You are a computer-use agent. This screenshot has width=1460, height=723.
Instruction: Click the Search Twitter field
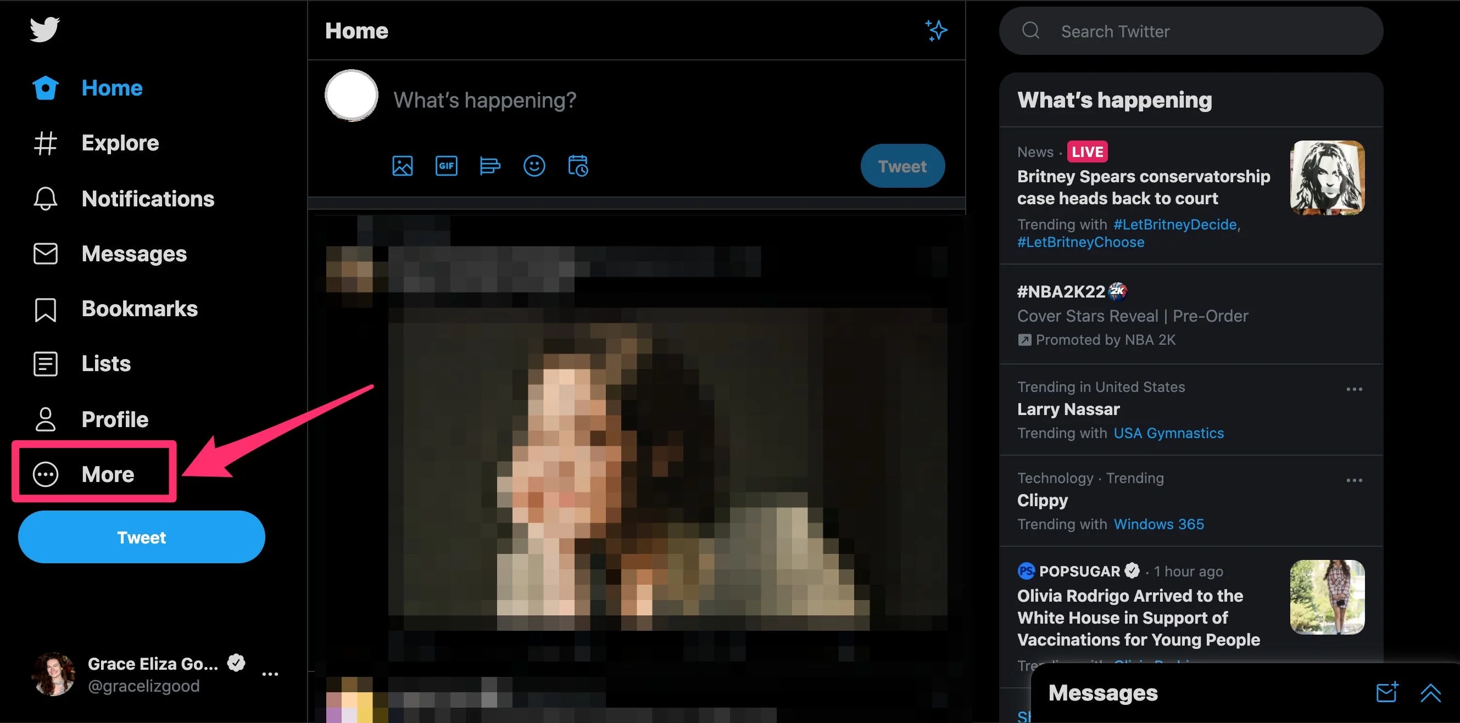(x=1190, y=31)
